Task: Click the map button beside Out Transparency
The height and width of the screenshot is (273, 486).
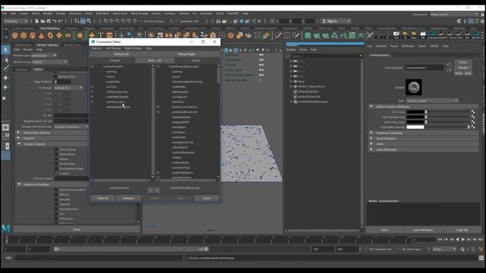Action: (473, 117)
